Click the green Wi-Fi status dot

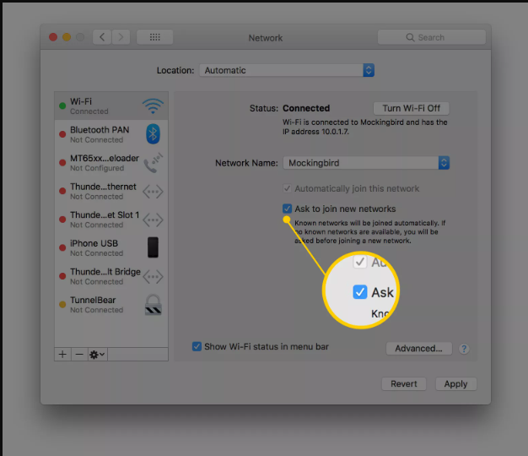[62, 106]
